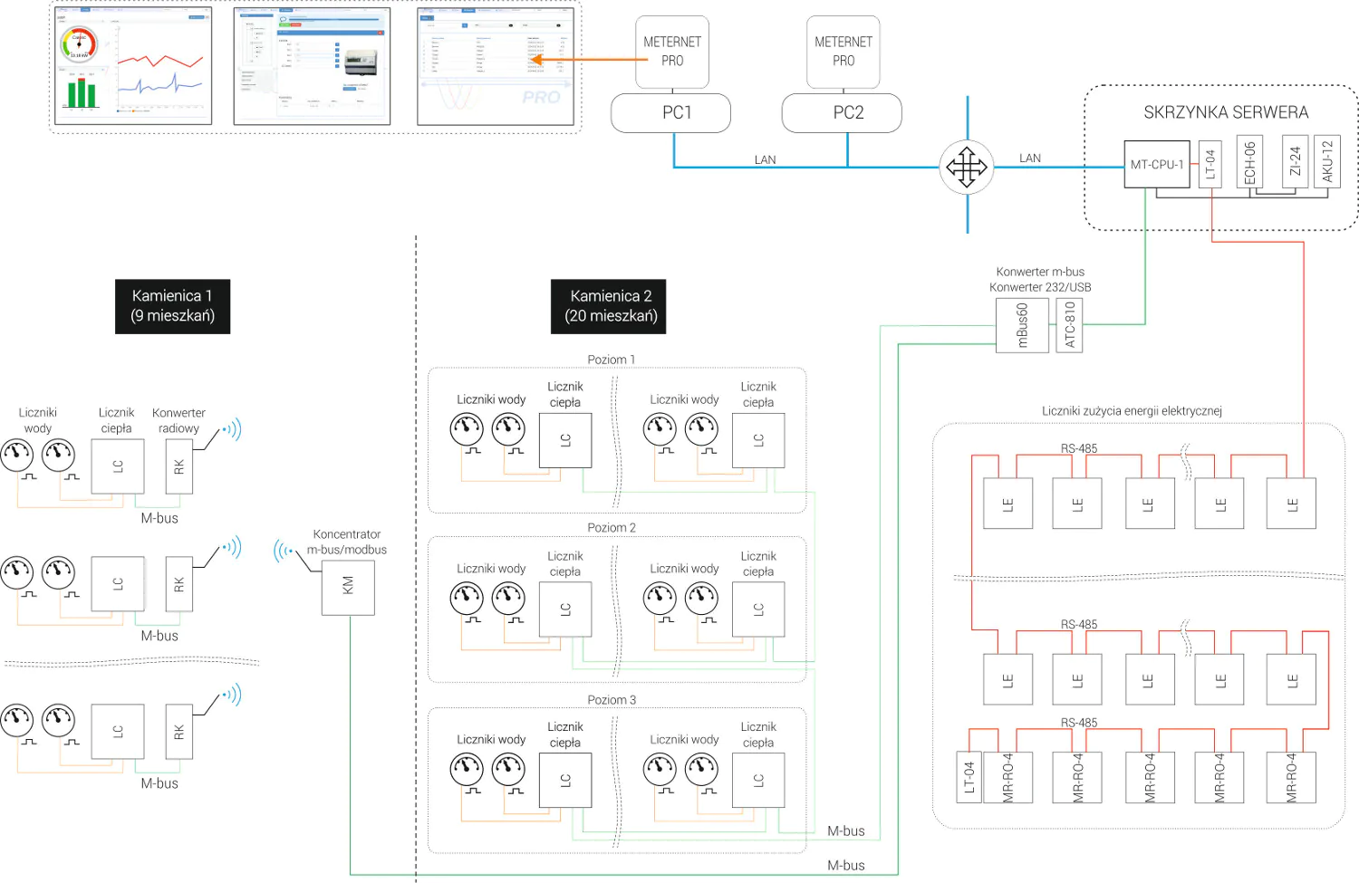Click 'Liczniki zużycia energii elektrycznej' heading

1132,411
